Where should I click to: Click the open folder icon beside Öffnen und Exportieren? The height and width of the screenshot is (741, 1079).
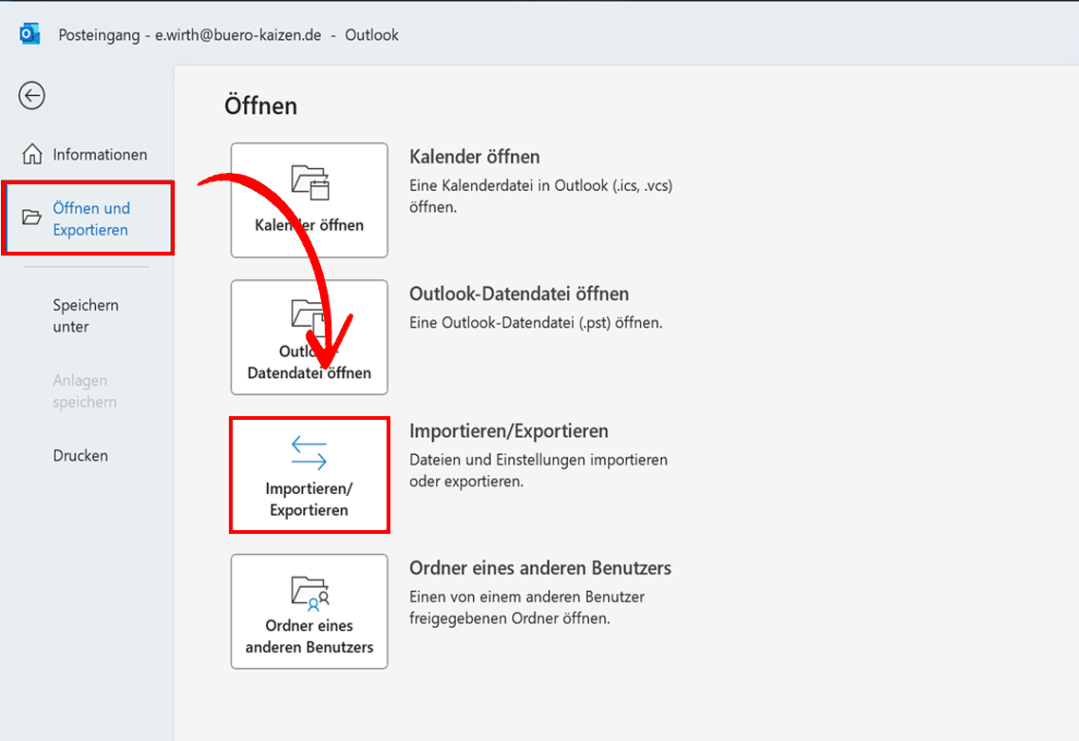[x=32, y=218]
